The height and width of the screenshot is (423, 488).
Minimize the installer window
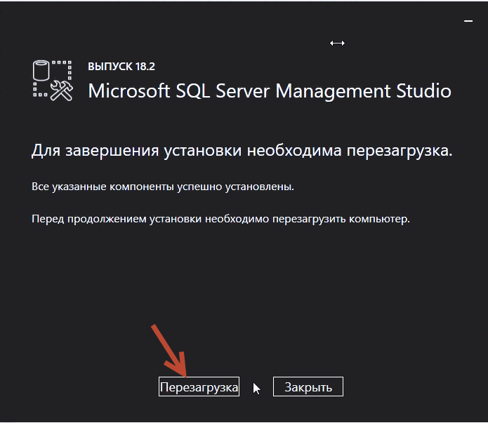468,21
